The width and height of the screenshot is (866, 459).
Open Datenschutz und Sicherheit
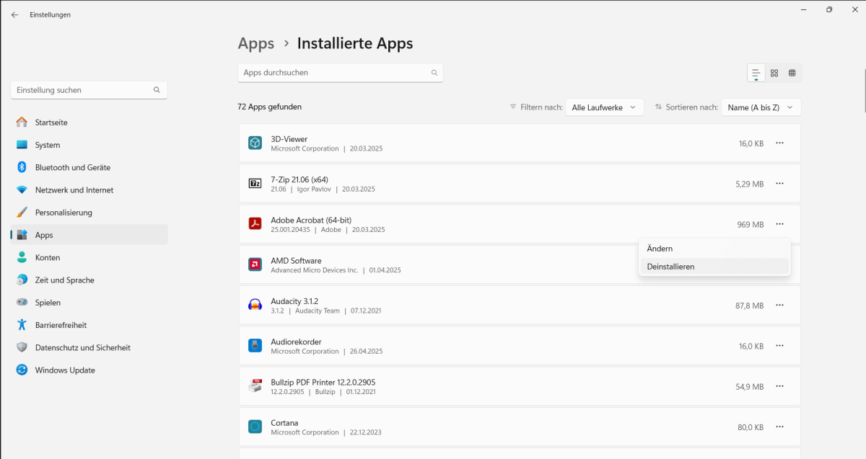89,347
